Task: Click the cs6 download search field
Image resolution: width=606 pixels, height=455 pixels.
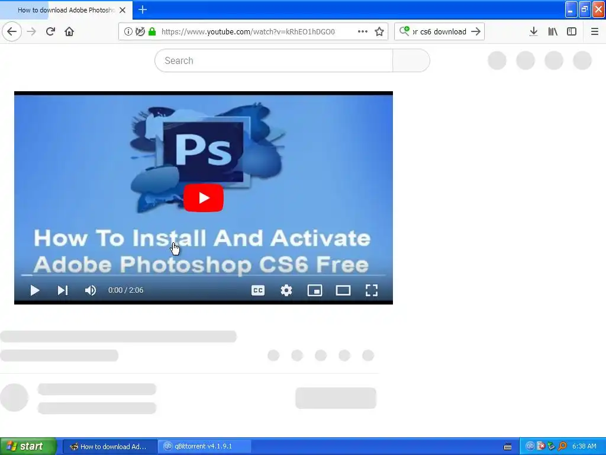Action: [x=440, y=32]
